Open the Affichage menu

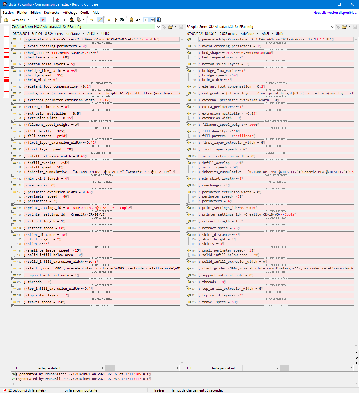[x=70, y=13]
